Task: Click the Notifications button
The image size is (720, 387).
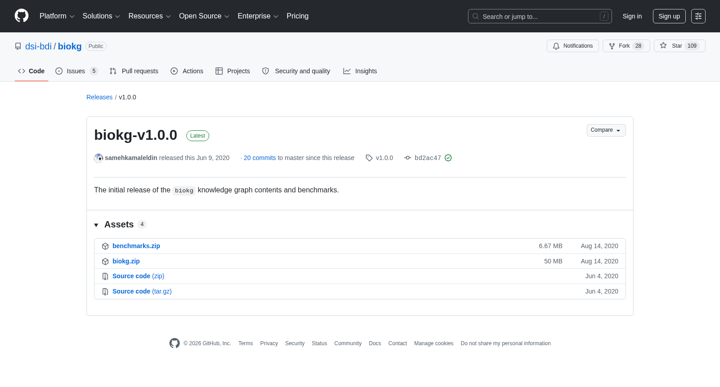Action: (573, 46)
